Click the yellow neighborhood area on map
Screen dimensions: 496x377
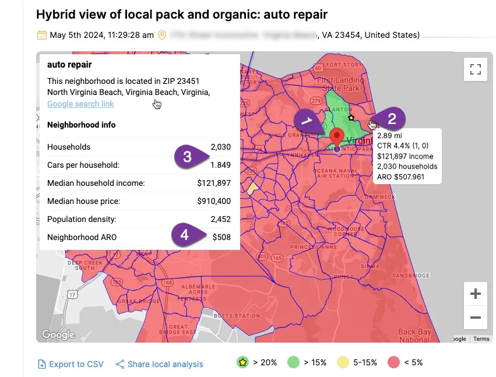252,188
